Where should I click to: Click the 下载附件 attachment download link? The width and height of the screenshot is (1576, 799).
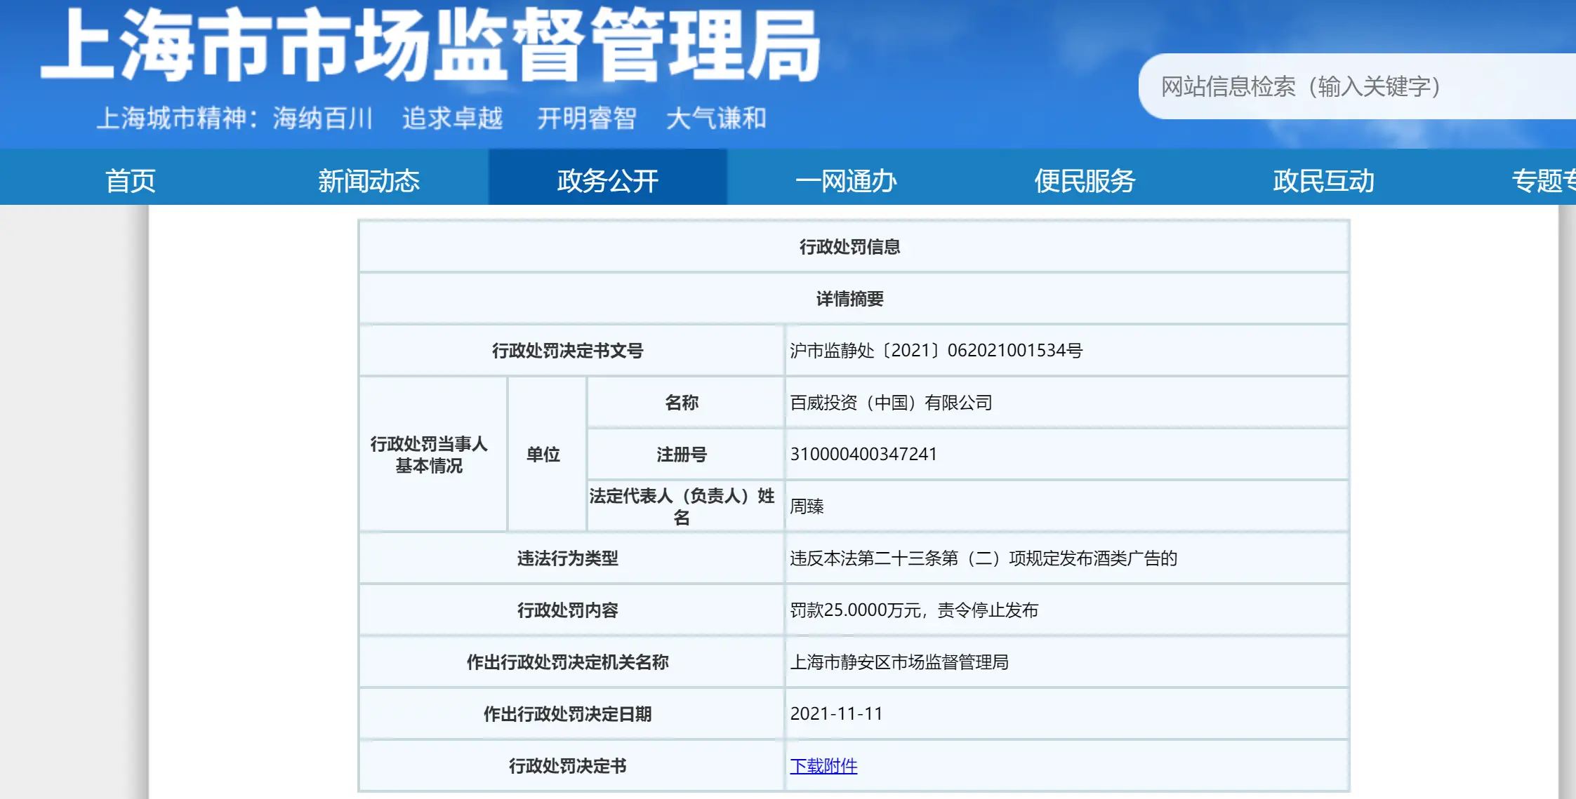(x=823, y=766)
